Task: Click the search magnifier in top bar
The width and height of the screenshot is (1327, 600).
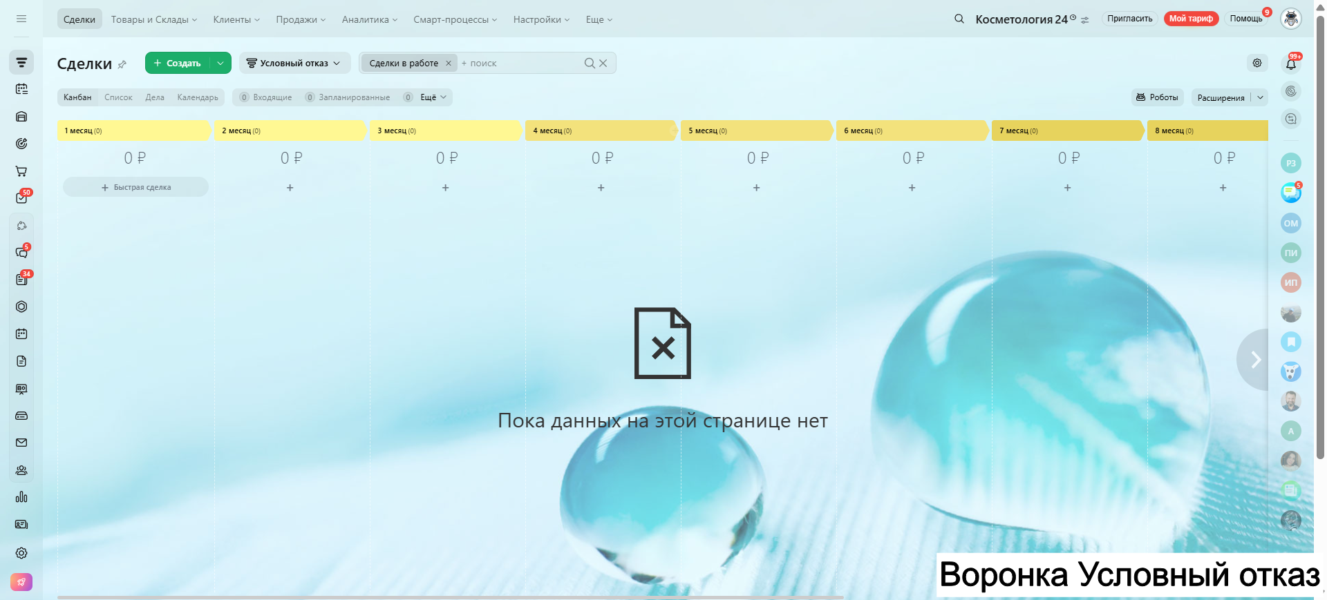Action: [x=959, y=19]
